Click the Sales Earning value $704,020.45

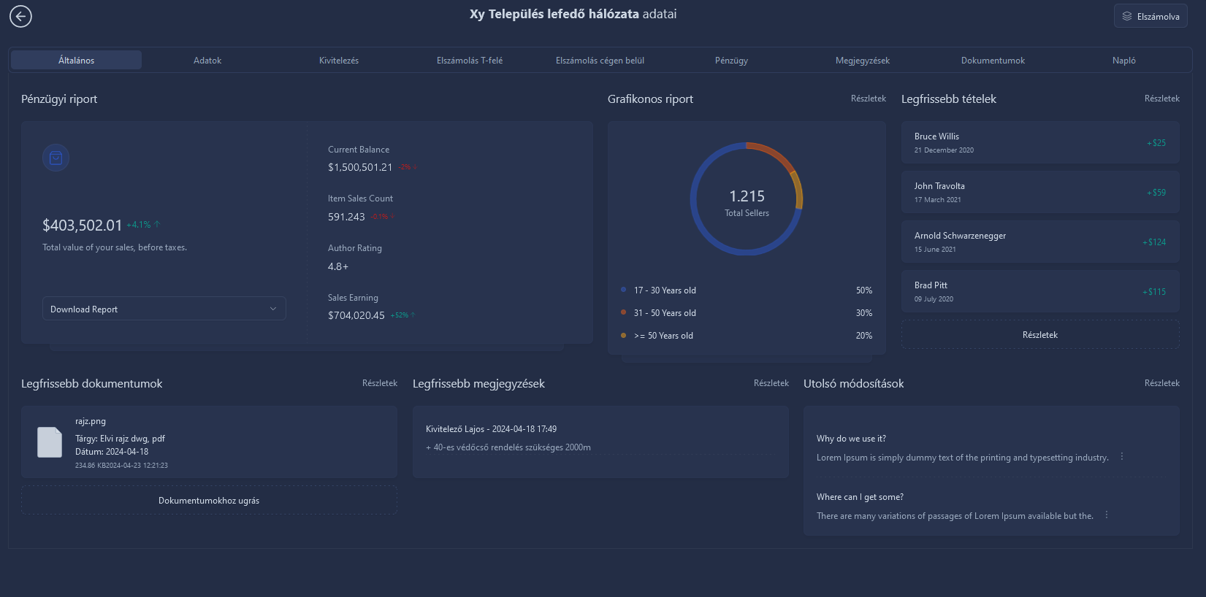[356, 315]
